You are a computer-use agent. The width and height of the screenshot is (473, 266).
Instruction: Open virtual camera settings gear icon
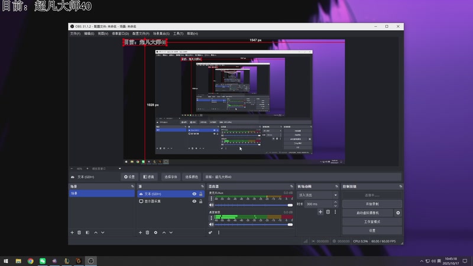click(x=398, y=213)
